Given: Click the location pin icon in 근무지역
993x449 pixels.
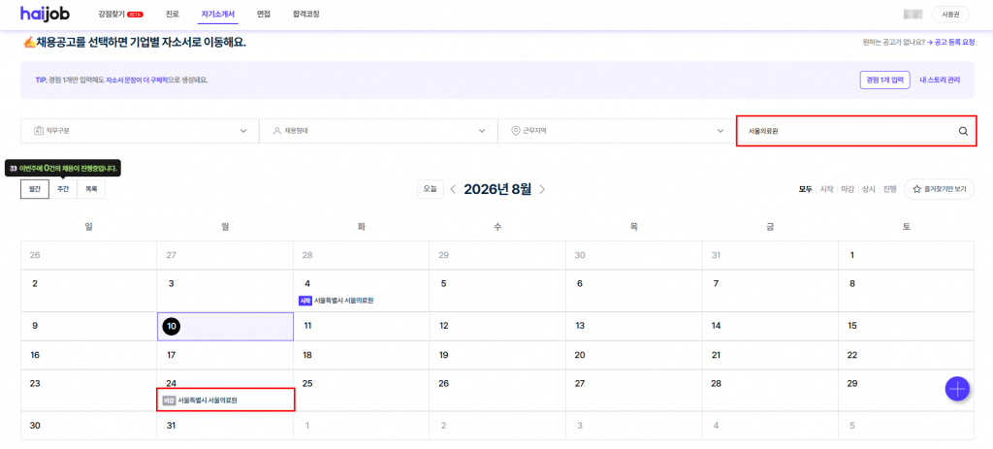Looking at the screenshot, I should (516, 131).
